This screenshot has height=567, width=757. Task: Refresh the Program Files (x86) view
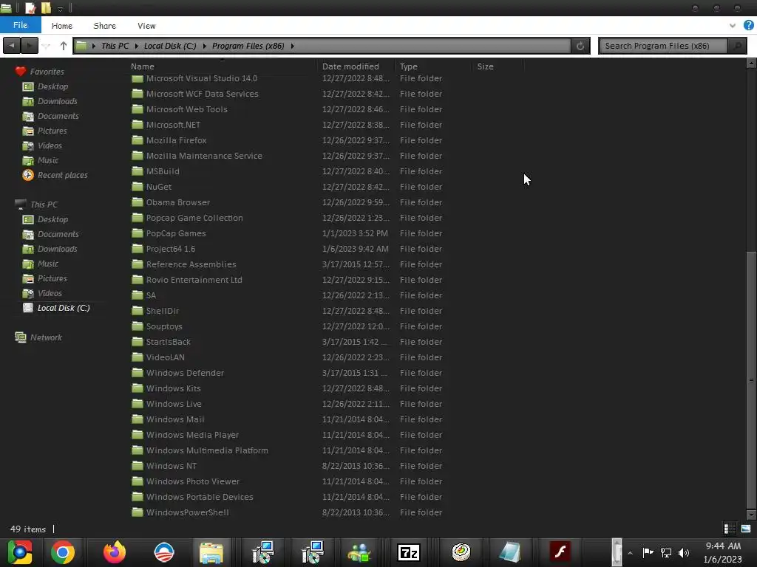[580, 46]
